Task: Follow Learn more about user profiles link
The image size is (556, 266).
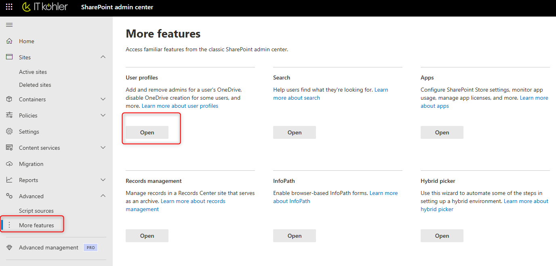Action: tap(180, 106)
